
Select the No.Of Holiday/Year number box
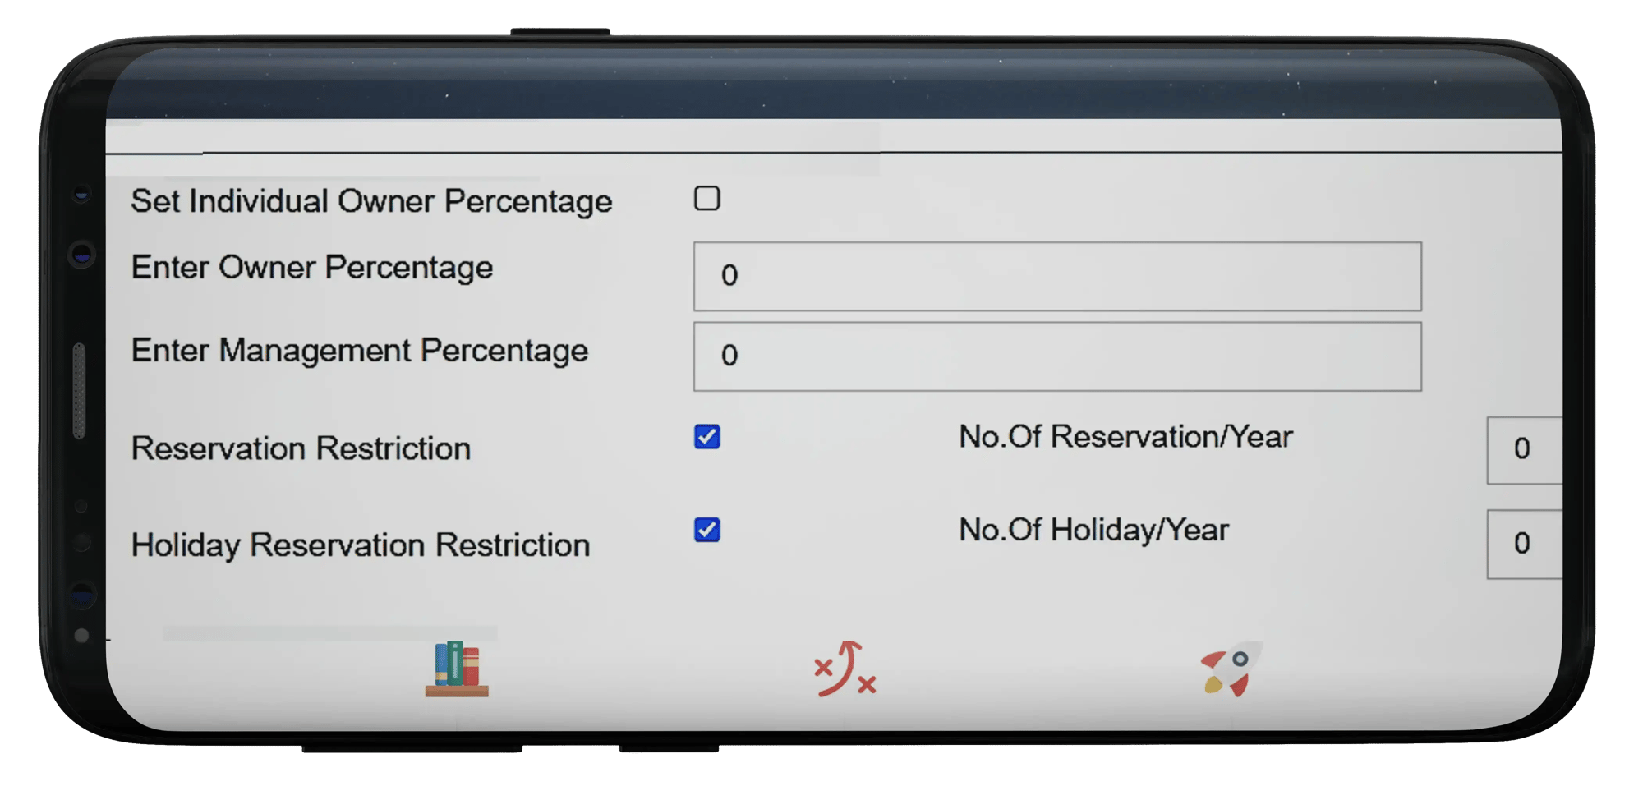[x=1523, y=544]
